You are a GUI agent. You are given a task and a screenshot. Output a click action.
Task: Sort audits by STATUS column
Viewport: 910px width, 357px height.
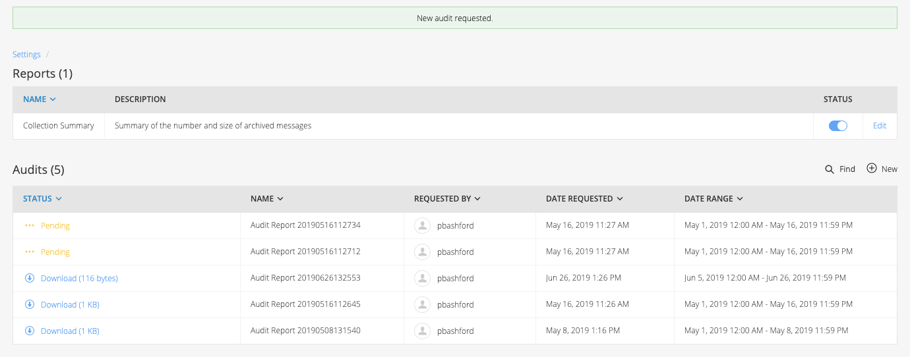(43, 198)
